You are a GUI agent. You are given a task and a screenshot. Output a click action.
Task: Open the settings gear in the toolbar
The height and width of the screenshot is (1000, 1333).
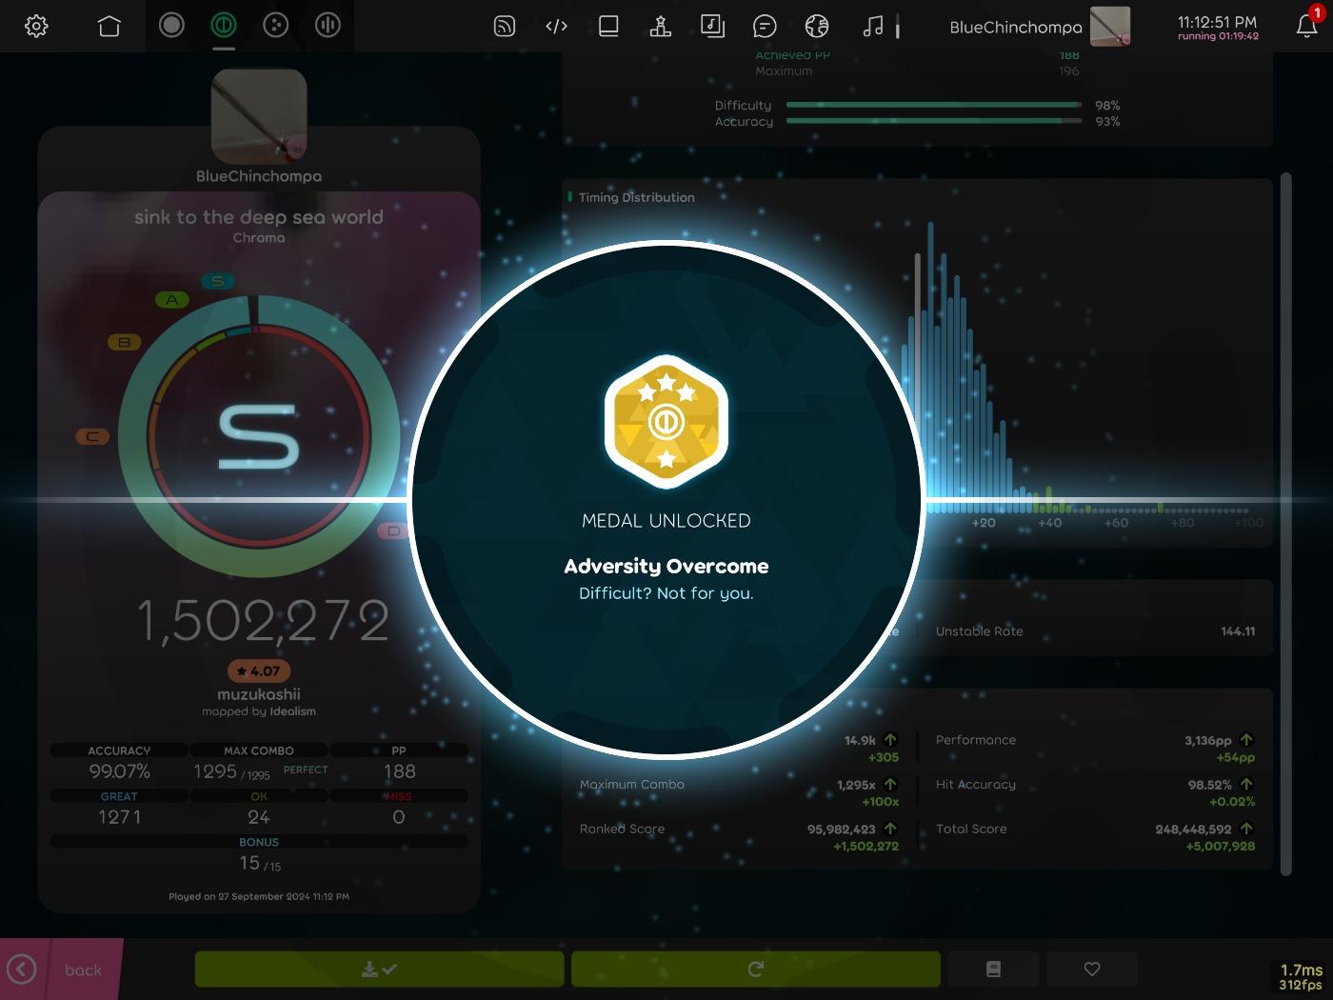36,26
